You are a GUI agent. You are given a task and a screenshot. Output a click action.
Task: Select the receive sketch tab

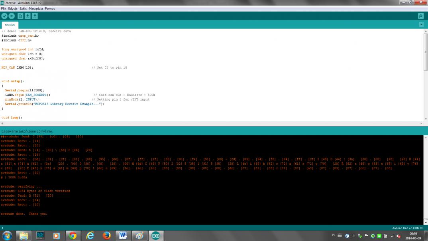pyautogui.click(x=10, y=25)
